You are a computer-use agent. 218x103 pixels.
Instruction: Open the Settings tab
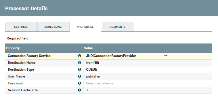21,27
